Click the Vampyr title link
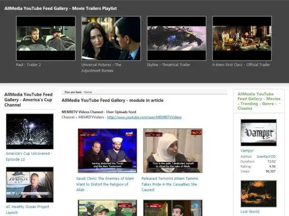Image resolution: width=289 pixels, height=216 pixels. 247,151
